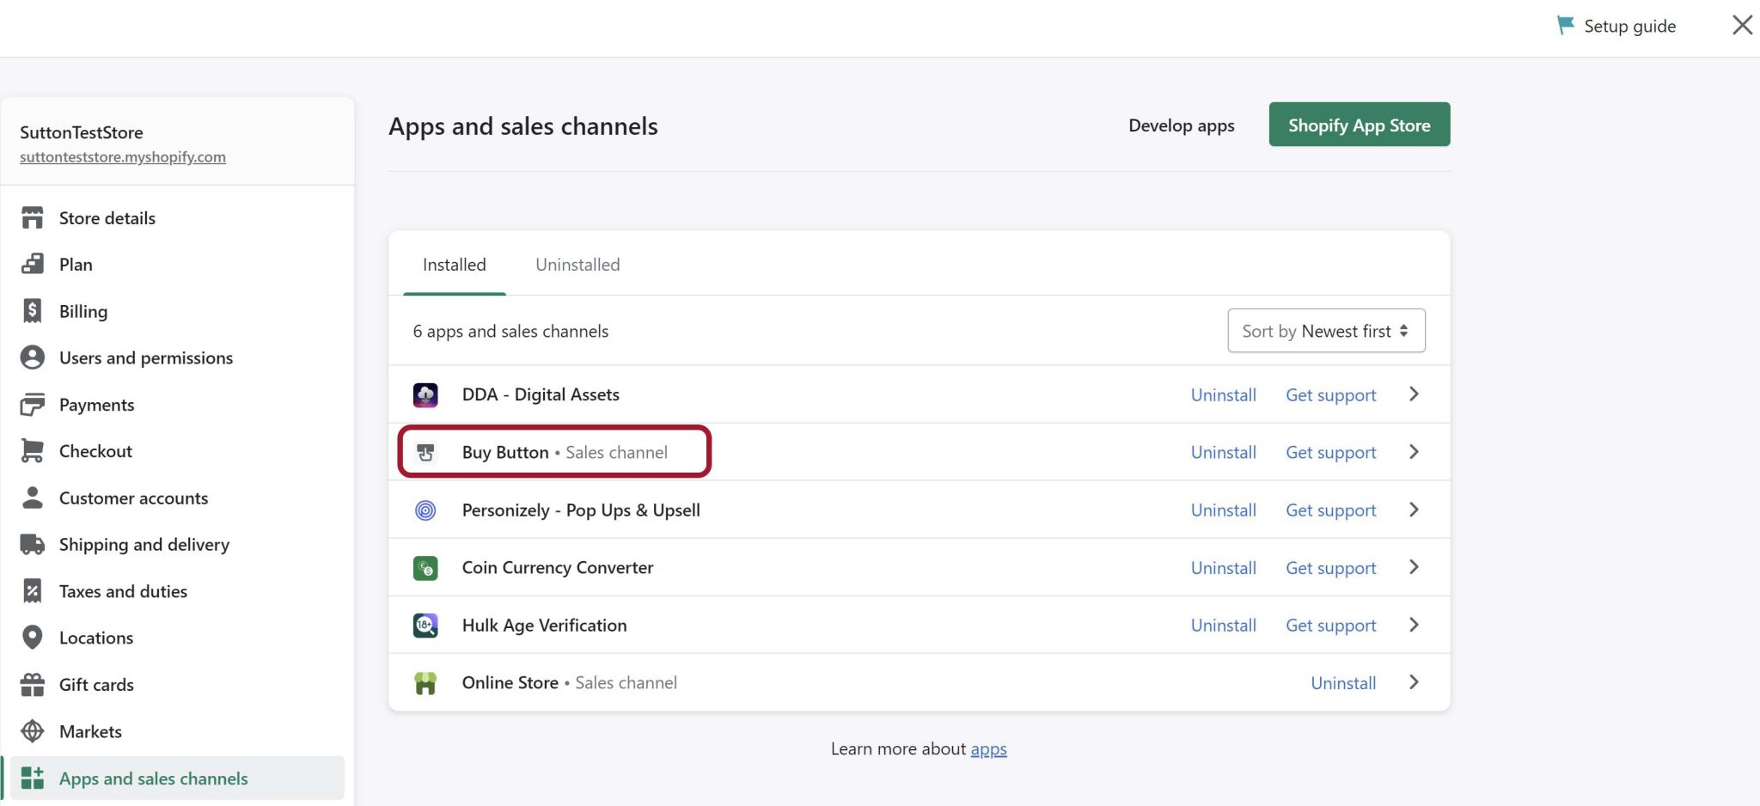Close the settings with the X icon
1760x806 pixels.
click(x=1742, y=25)
